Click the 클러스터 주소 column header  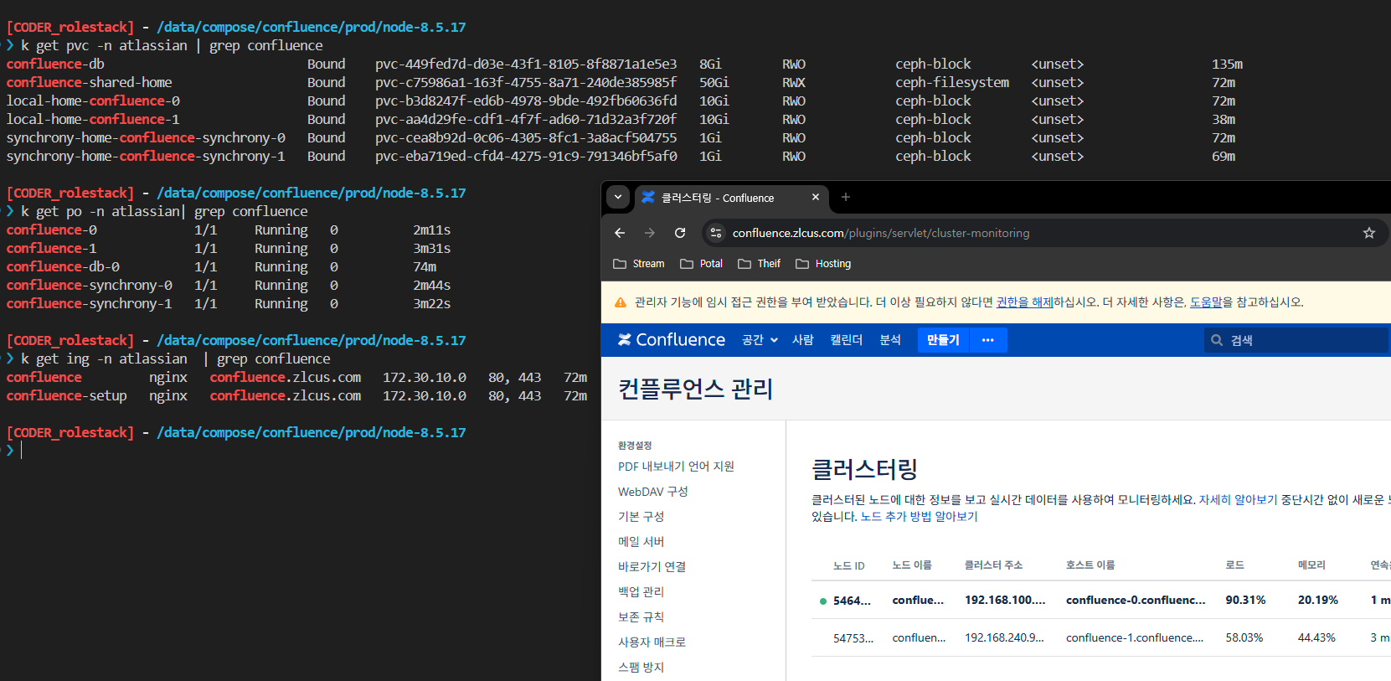993,565
